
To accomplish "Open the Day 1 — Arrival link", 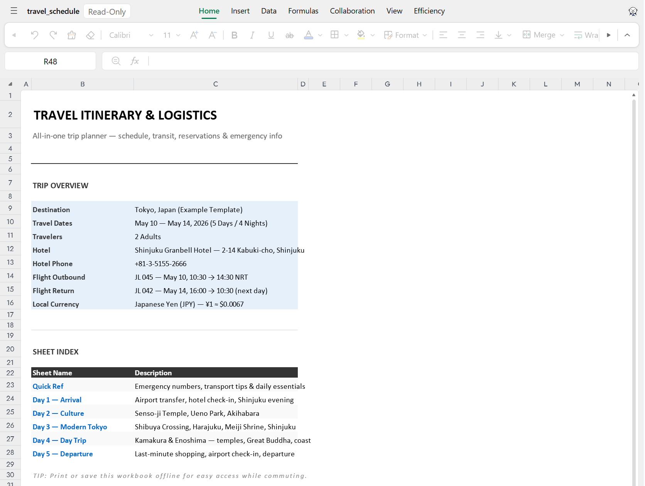I will [57, 400].
